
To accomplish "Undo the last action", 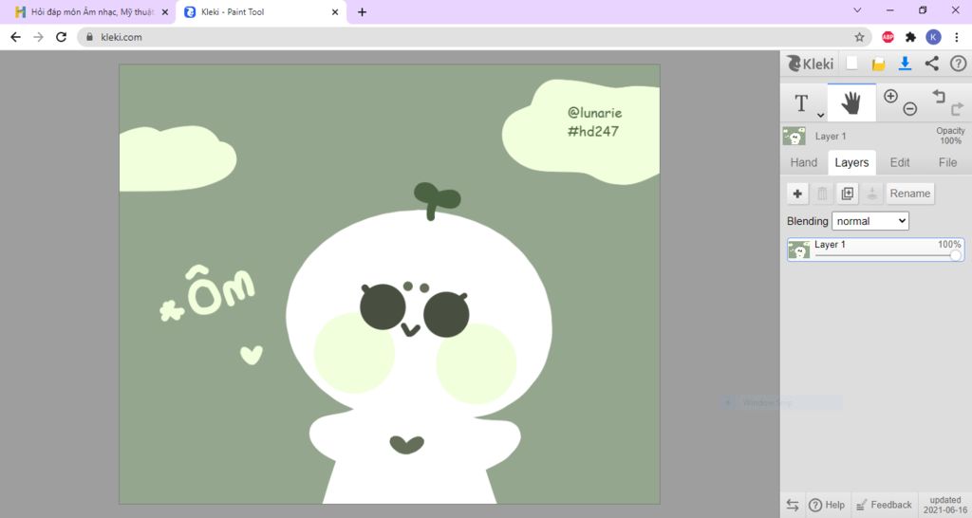I will tap(939, 96).
